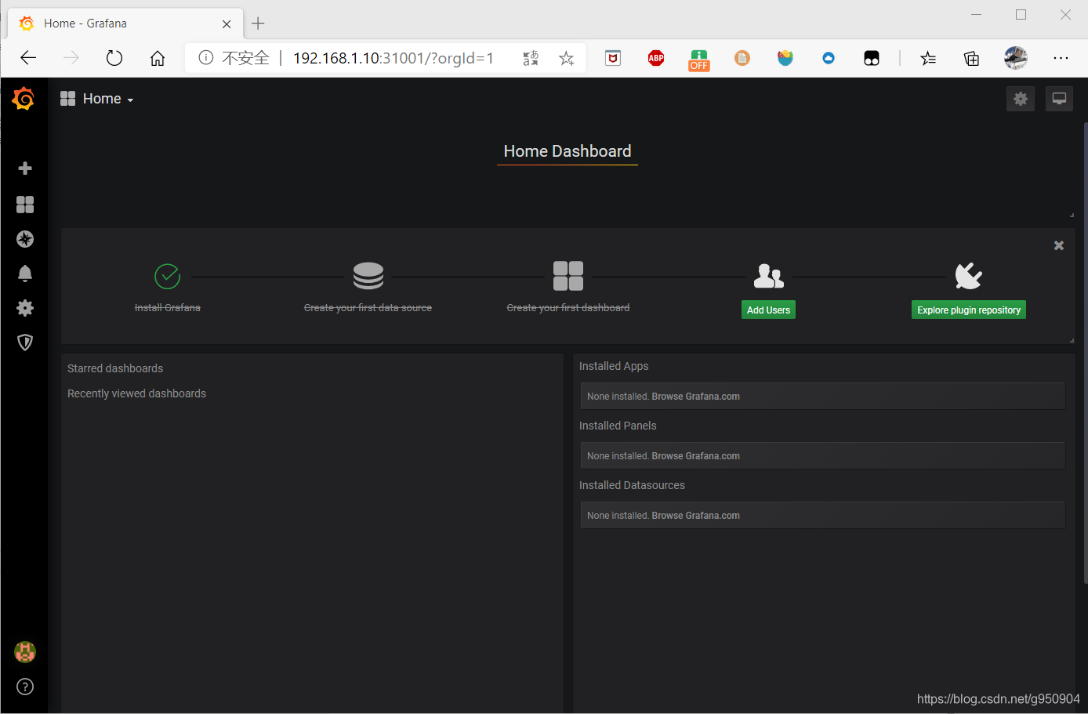Click the plugin plug icon
Screen dimensions: 1088x714
pyautogui.click(x=969, y=276)
